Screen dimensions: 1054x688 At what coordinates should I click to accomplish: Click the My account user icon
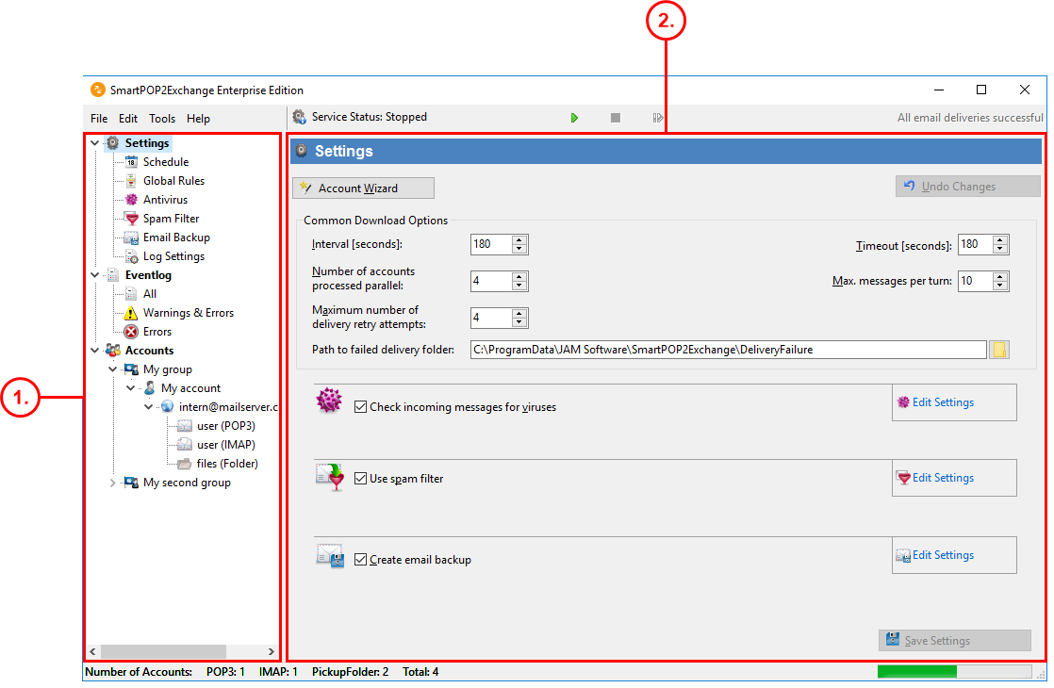tap(149, 387)
